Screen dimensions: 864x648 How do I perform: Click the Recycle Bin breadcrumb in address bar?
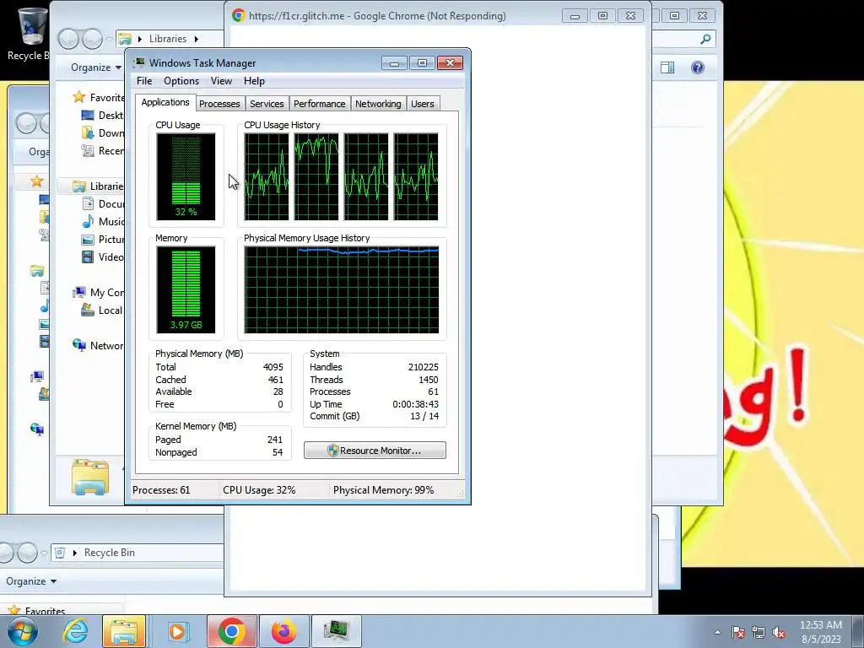[109, 552]
